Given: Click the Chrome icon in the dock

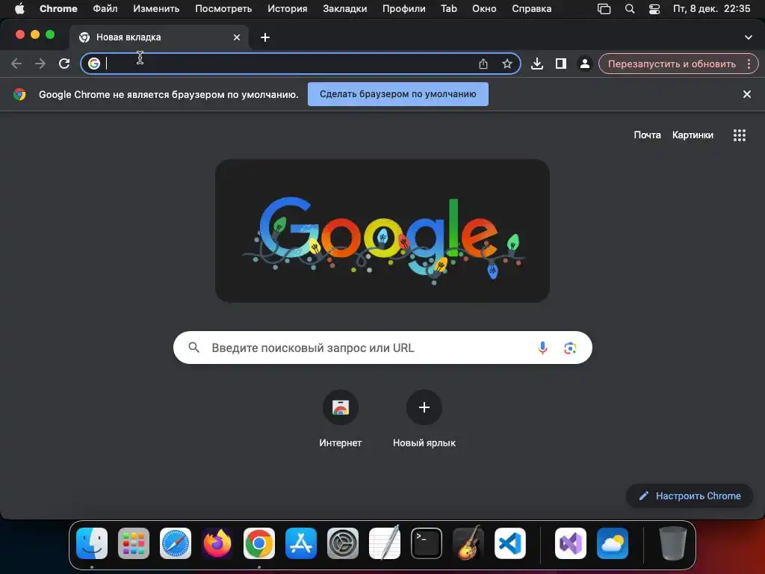Looking at the screenshot, I should pyautogui.click(x=259, y=543).
